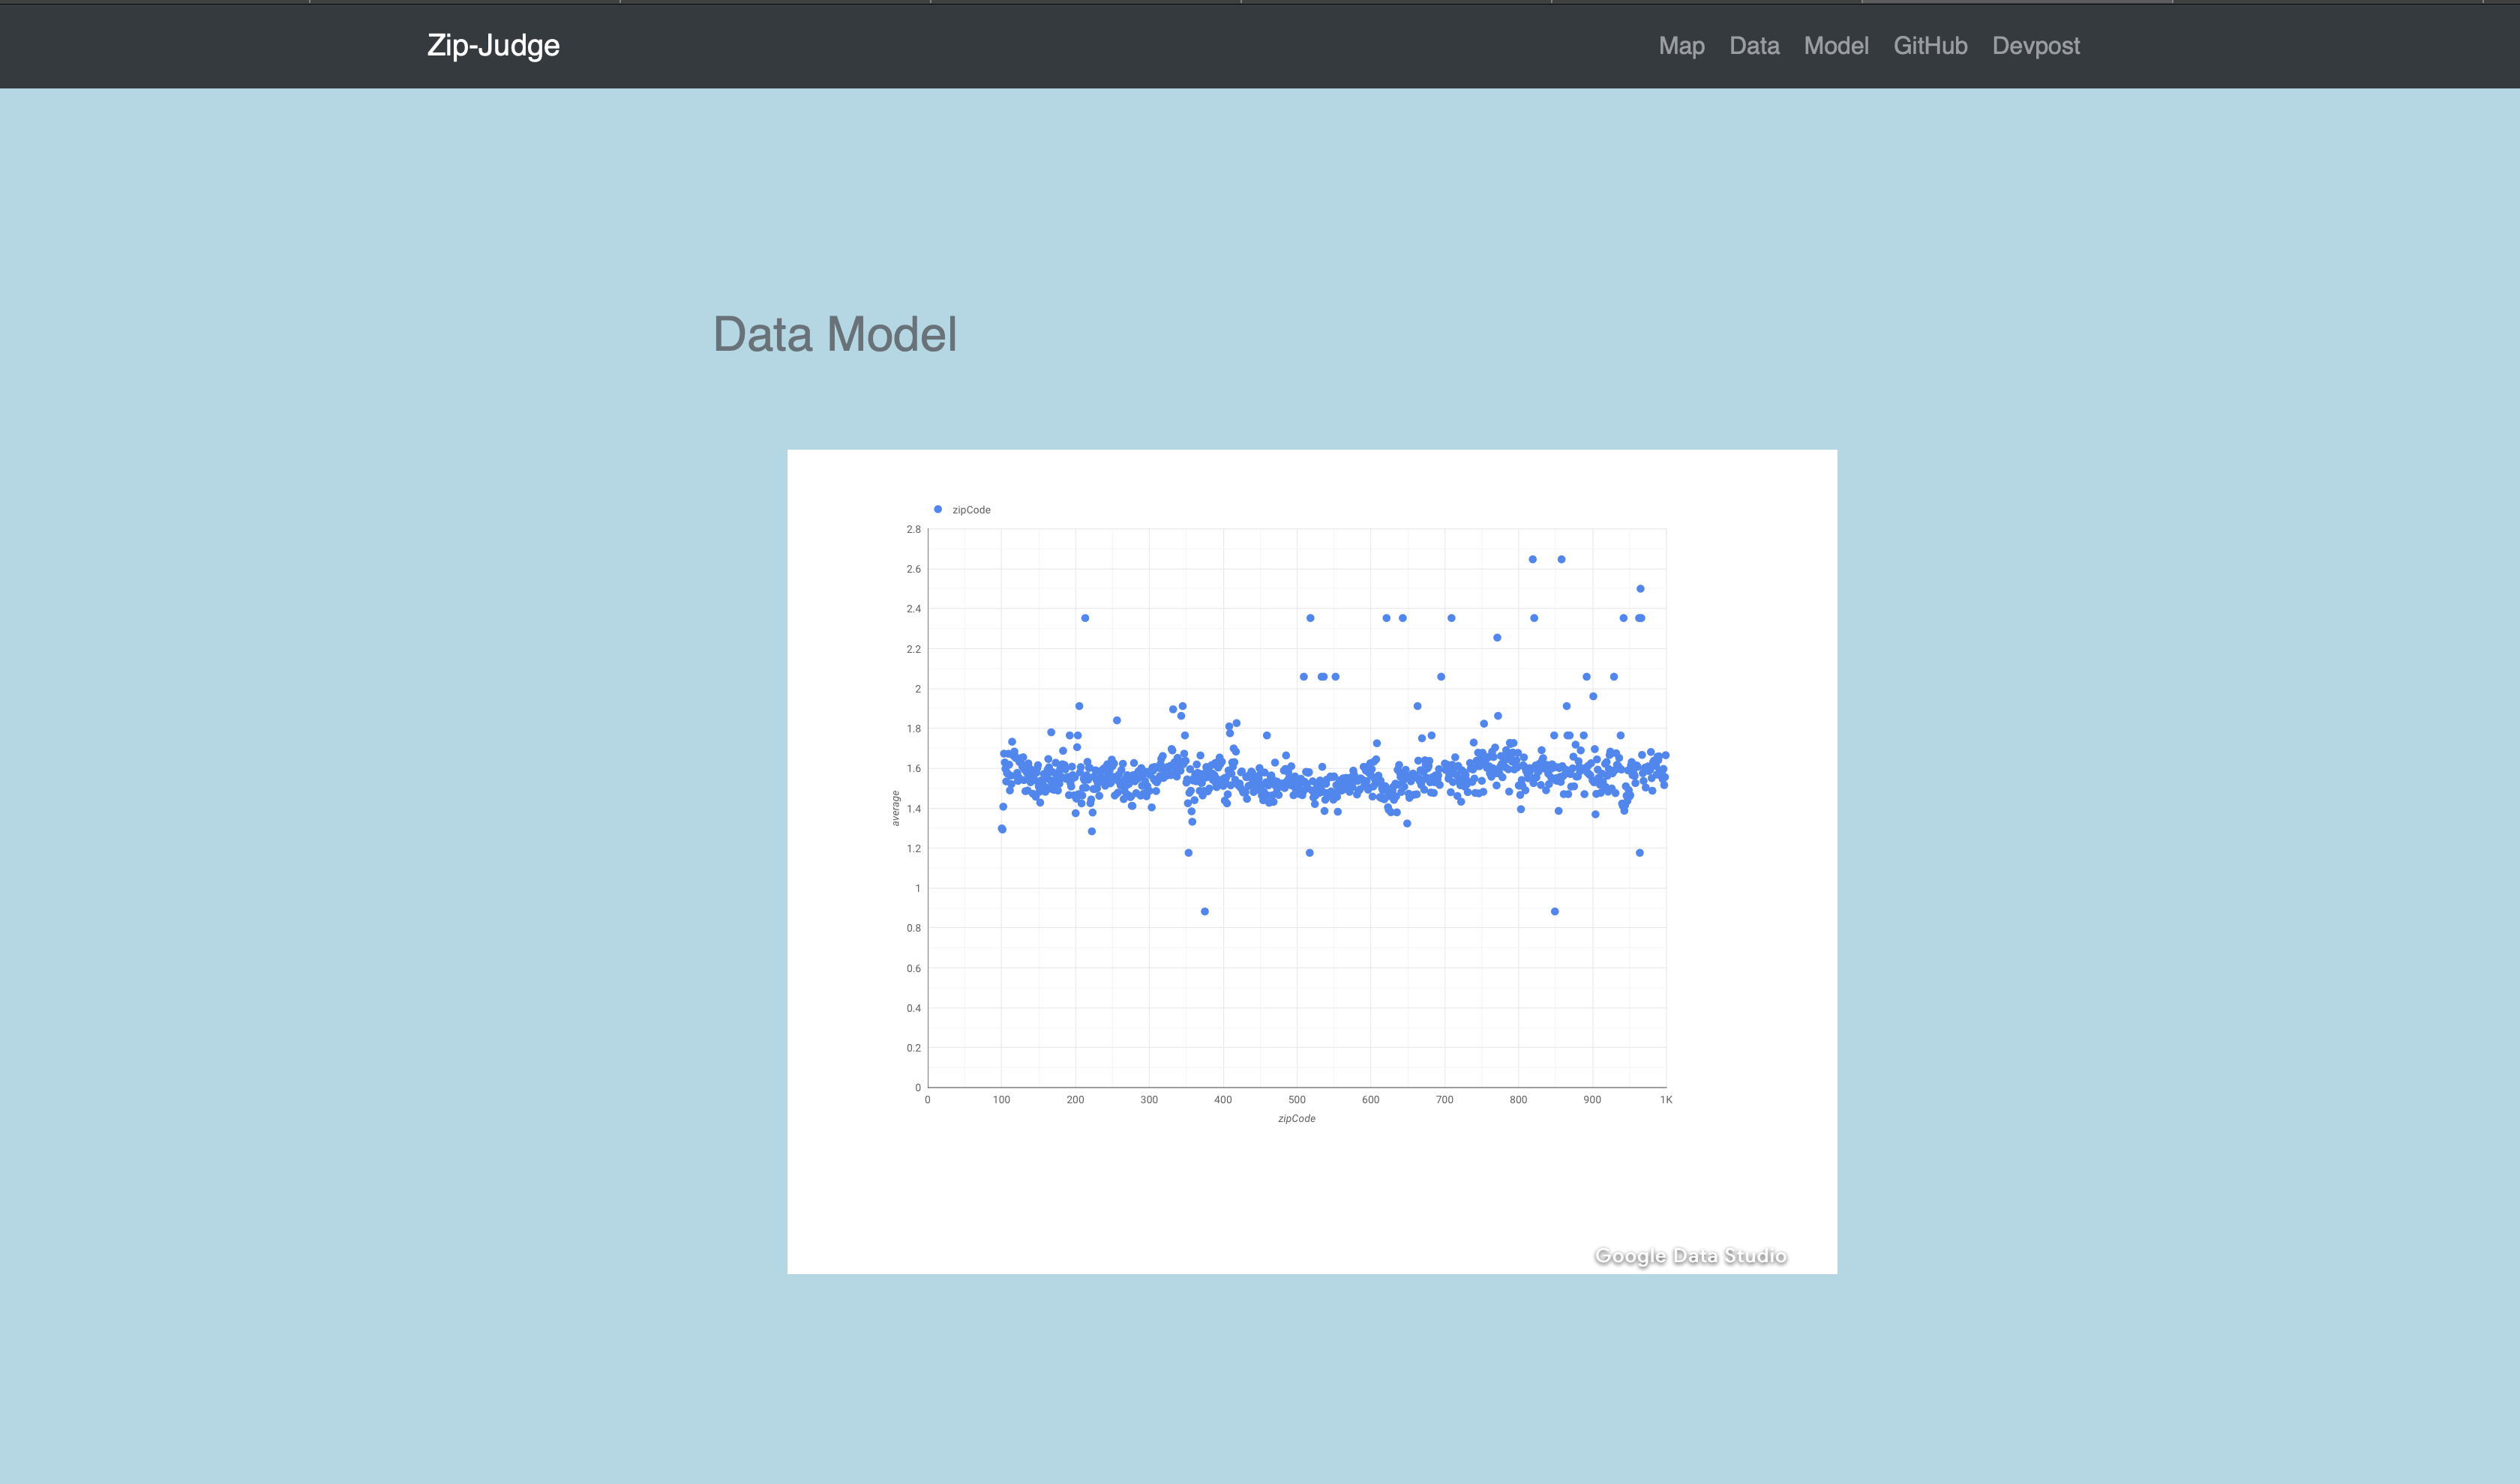Image resolution: width=2520 pixels, height=1484 pixels.
Task: Click the Google Data Studio watermark
Action: [1689, 1256]
